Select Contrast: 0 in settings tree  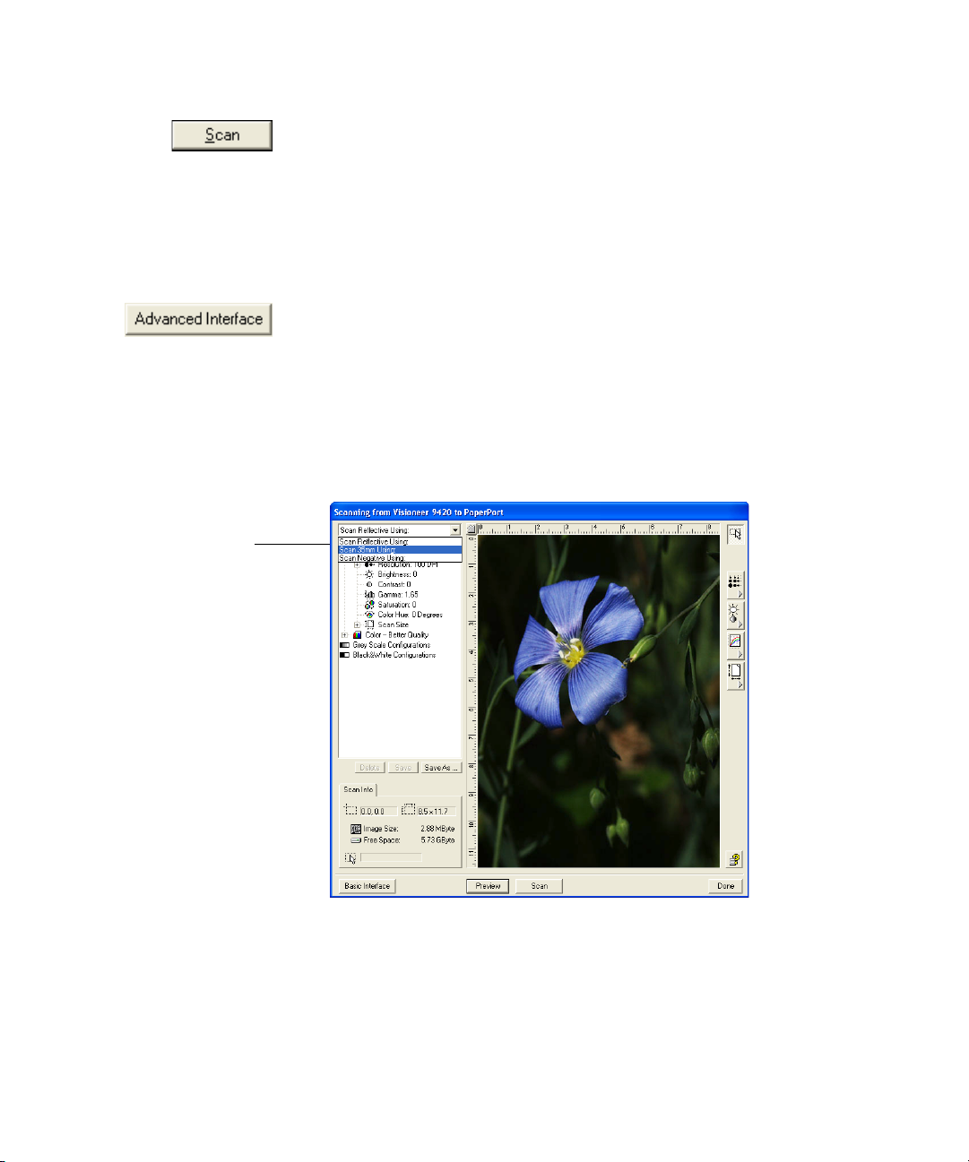[x=394, y=584]
